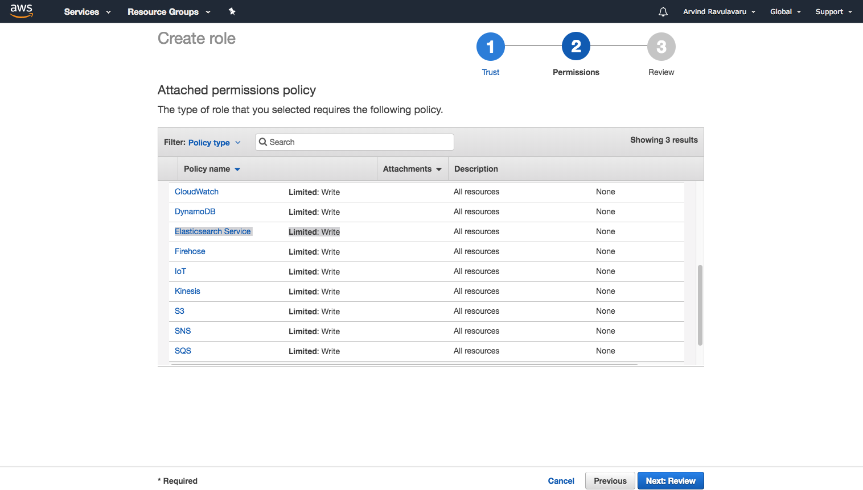Image resolution: width=863 pixels, height=490 pixels.
Task: Click 'None' in the SNS row
Action: tap(605, 331)
